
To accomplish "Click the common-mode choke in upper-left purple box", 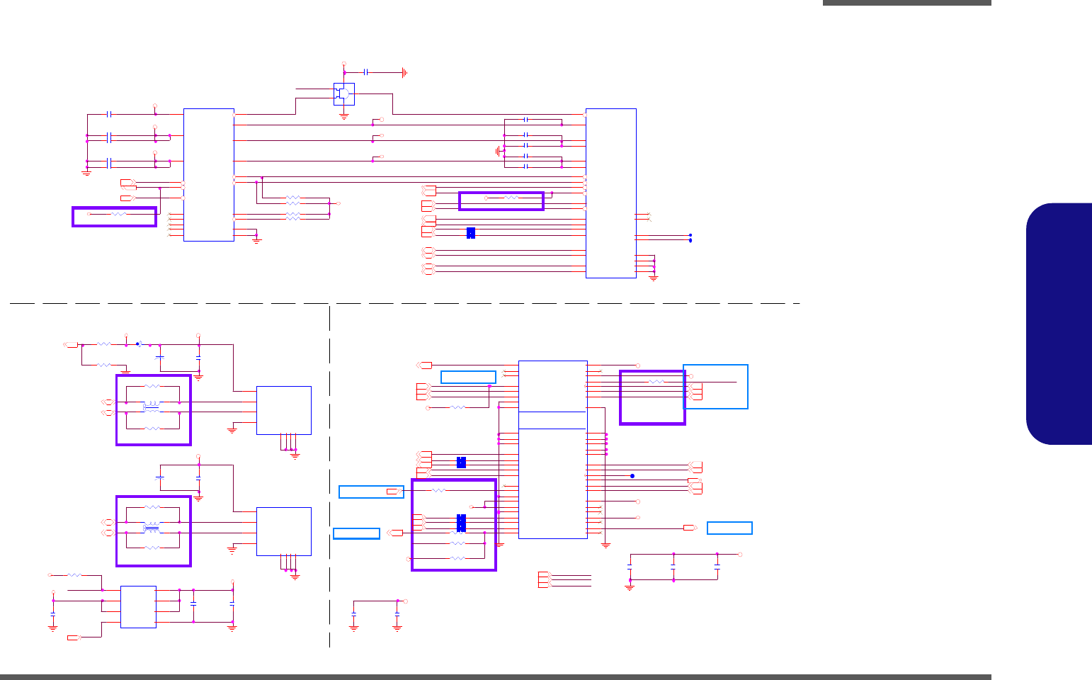I will (x=152, y=407).
